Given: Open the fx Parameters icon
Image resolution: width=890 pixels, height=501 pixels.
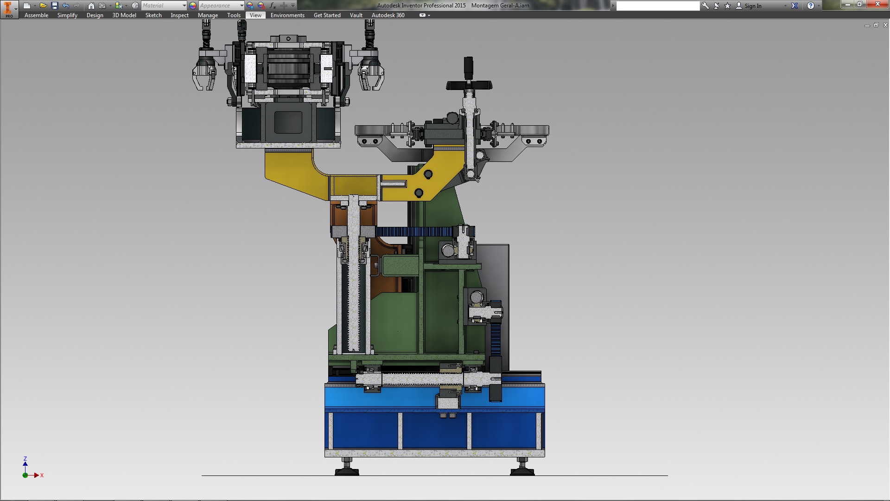Looking at the screenshot, I should pos(273,6).
